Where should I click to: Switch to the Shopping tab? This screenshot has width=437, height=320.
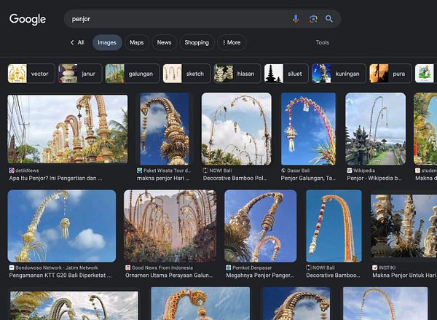197,42
